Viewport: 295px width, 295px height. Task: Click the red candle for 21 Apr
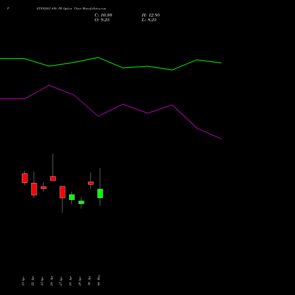tap(25, 178)
